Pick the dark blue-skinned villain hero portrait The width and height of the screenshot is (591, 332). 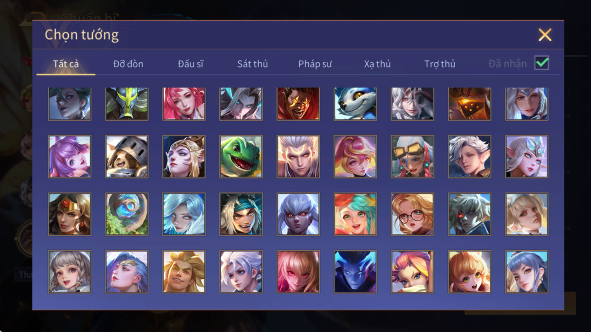coord(355,272)
